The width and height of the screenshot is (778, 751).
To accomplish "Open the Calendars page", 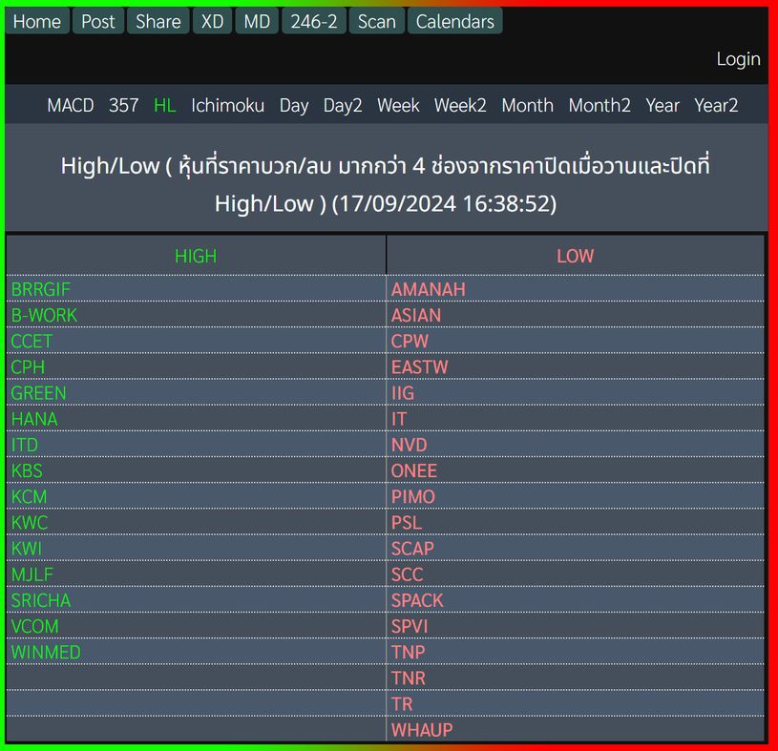I will click(x=454, y=21).
